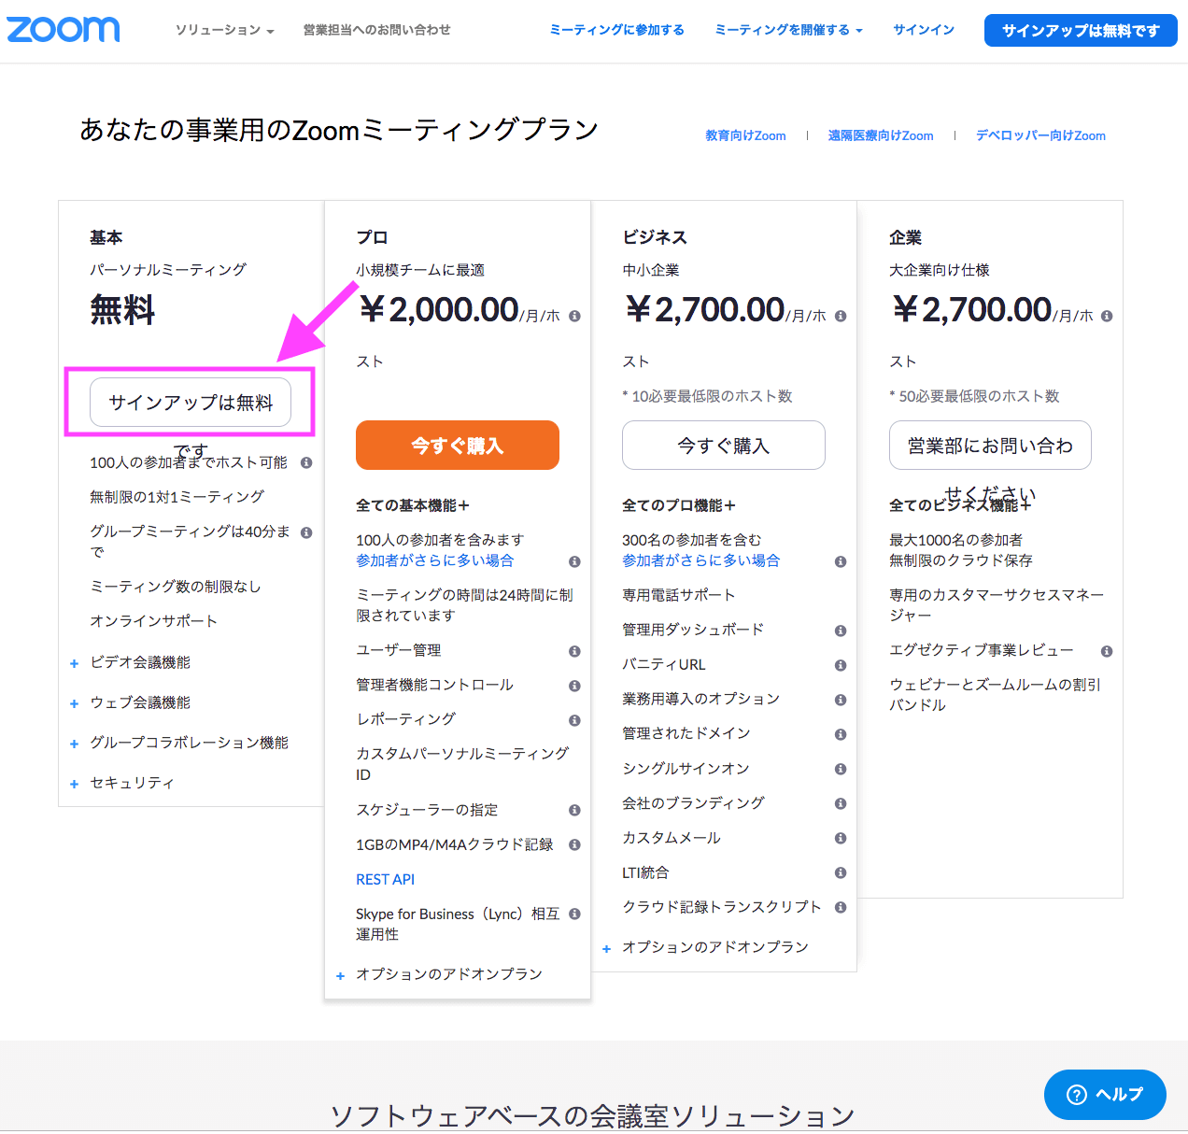The width and height of the screenshot is (1188, 1134).
Task: Click info icon next to プロ ¥2,000.00 price
Action: (x=574, y=316)
